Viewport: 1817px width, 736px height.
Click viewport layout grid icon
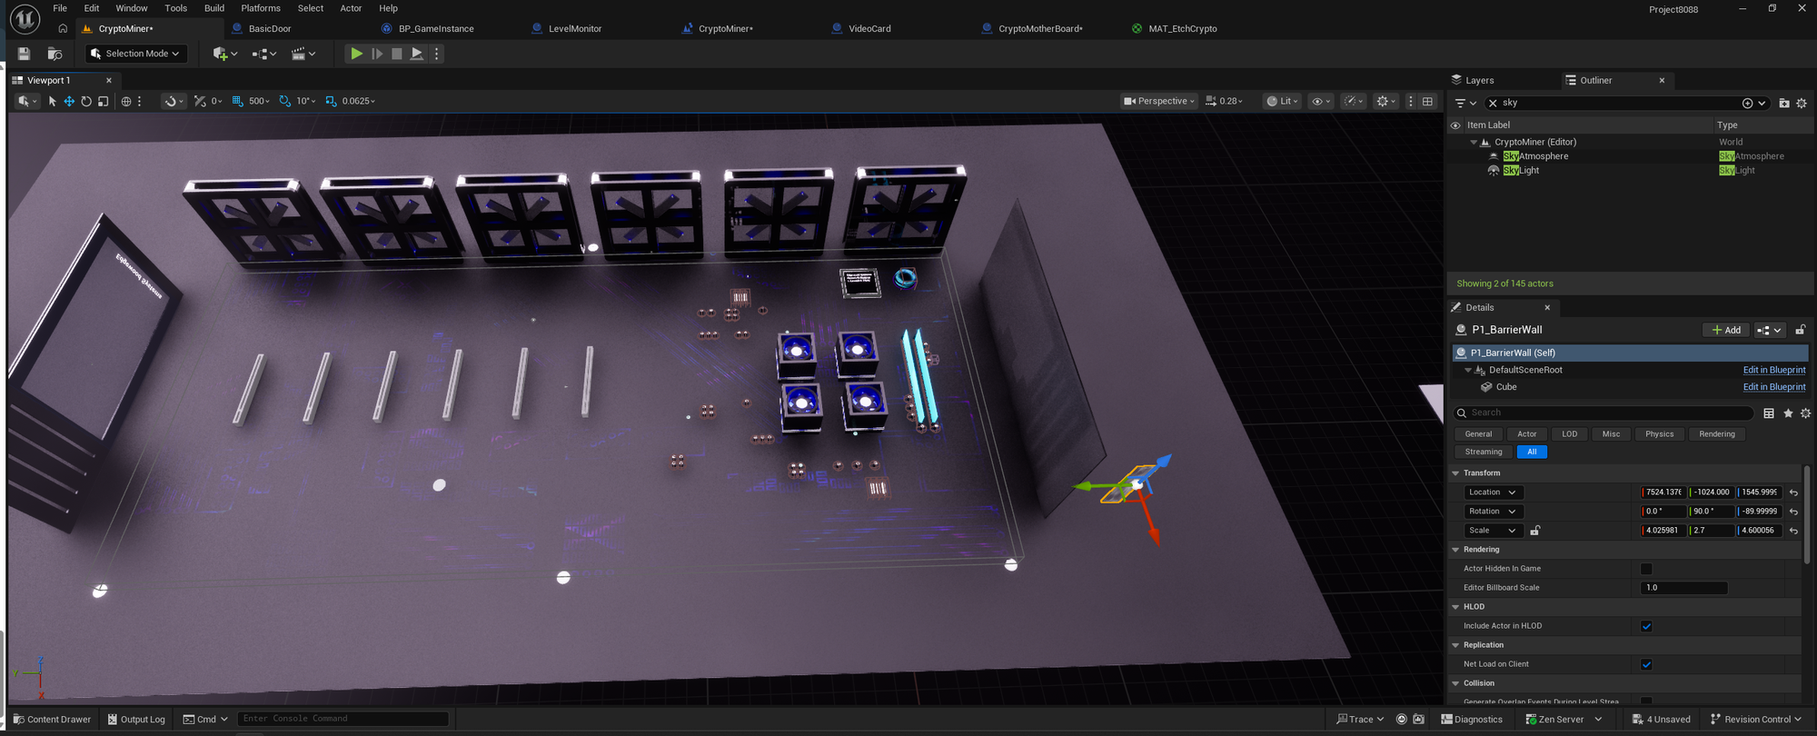coord(1428,101)
